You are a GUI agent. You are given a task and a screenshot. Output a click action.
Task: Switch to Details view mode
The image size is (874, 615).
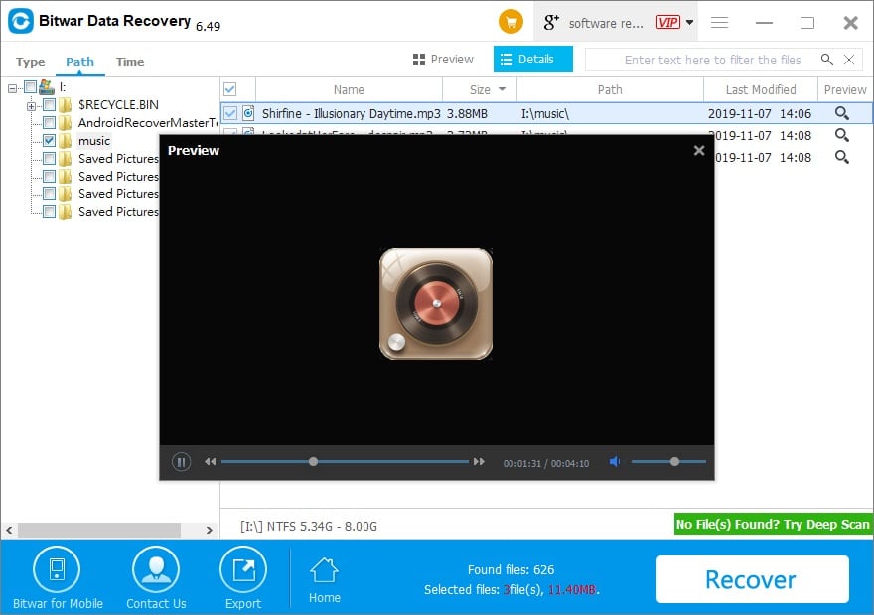(x=533, y=59)
